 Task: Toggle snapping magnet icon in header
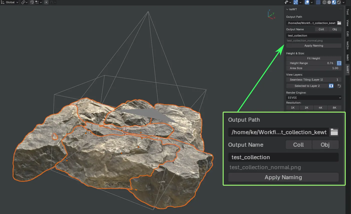click(32, 2)
